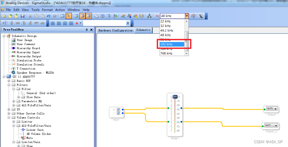Click the letter D button in the second toolbar

[x=71, y=23]
